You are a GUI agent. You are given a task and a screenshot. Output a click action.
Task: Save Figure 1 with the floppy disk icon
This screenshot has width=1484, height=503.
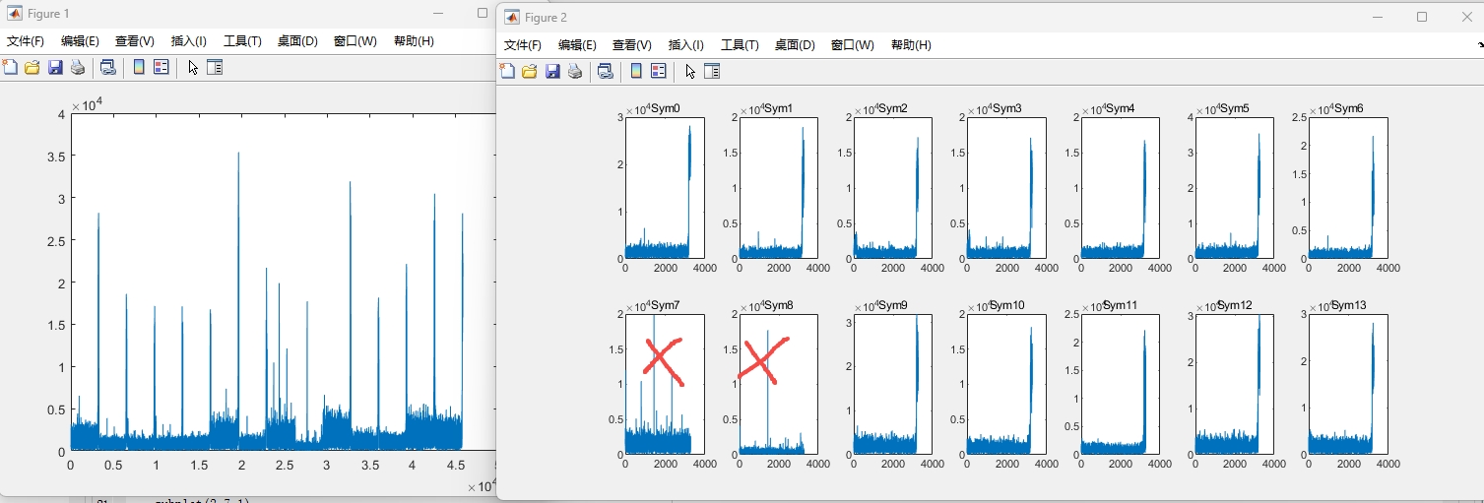pos(55,67)
